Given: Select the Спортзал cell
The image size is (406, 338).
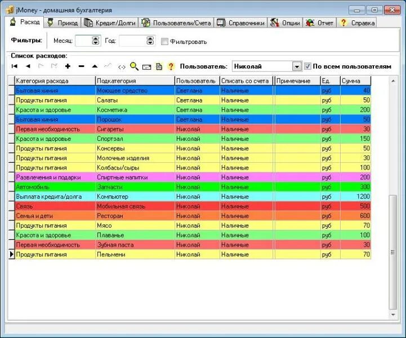Looking at the screenshot, I should (x=135, y=139).
